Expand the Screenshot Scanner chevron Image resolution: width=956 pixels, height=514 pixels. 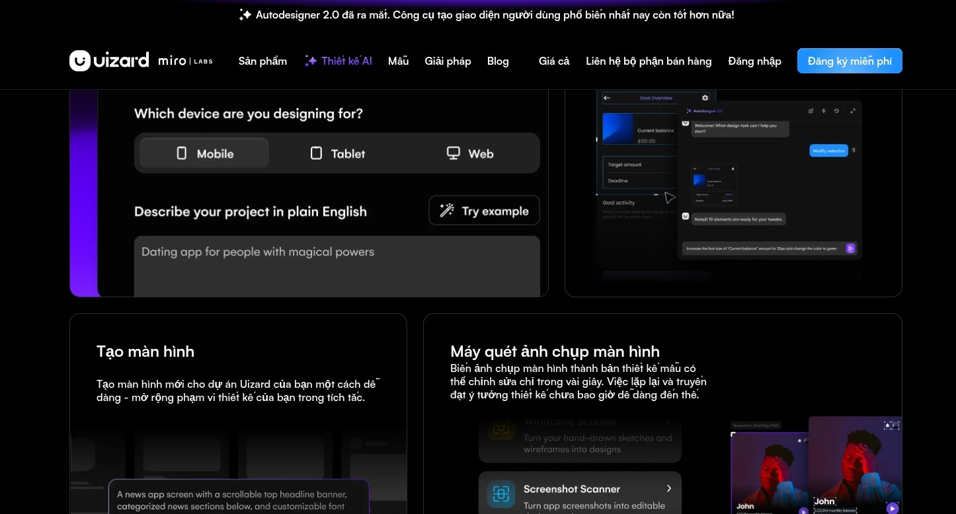668,489
